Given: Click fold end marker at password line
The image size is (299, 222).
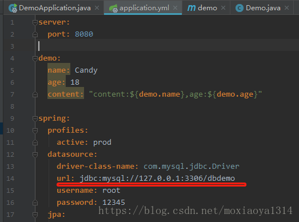Looking at the screenshot, I should (35, 203).
